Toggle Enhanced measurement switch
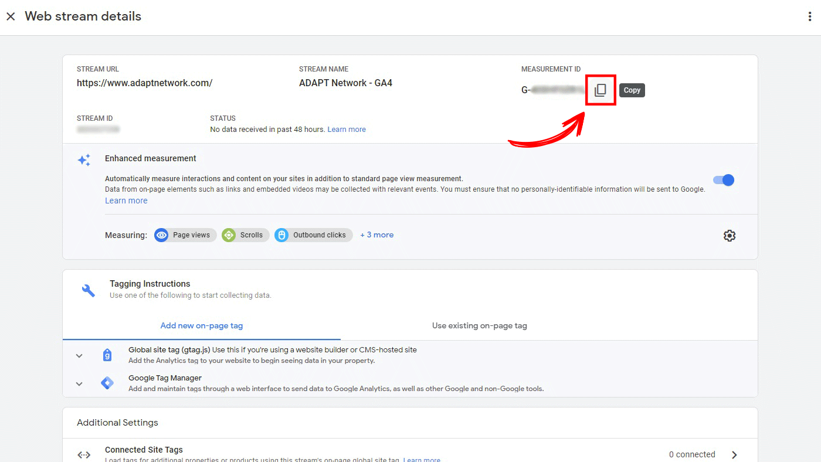The width and height of the screenshot is (821, 462). click(x=724, y=180)
